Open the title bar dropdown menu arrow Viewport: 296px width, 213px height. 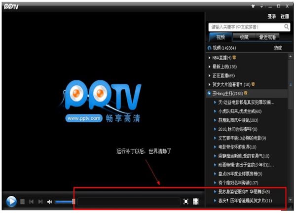(x=261, y=6)
